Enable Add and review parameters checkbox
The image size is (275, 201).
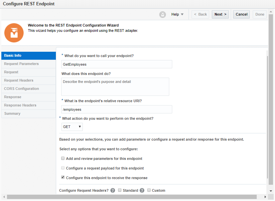click(x=63, y=159)
